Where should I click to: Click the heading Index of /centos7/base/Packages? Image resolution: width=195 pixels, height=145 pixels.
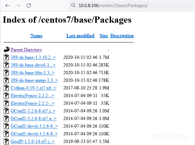coord(67,20)
